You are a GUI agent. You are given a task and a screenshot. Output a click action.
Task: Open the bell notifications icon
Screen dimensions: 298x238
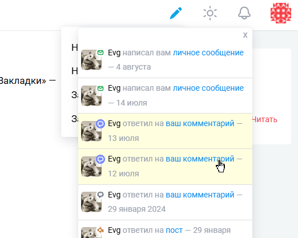(244, 13)
